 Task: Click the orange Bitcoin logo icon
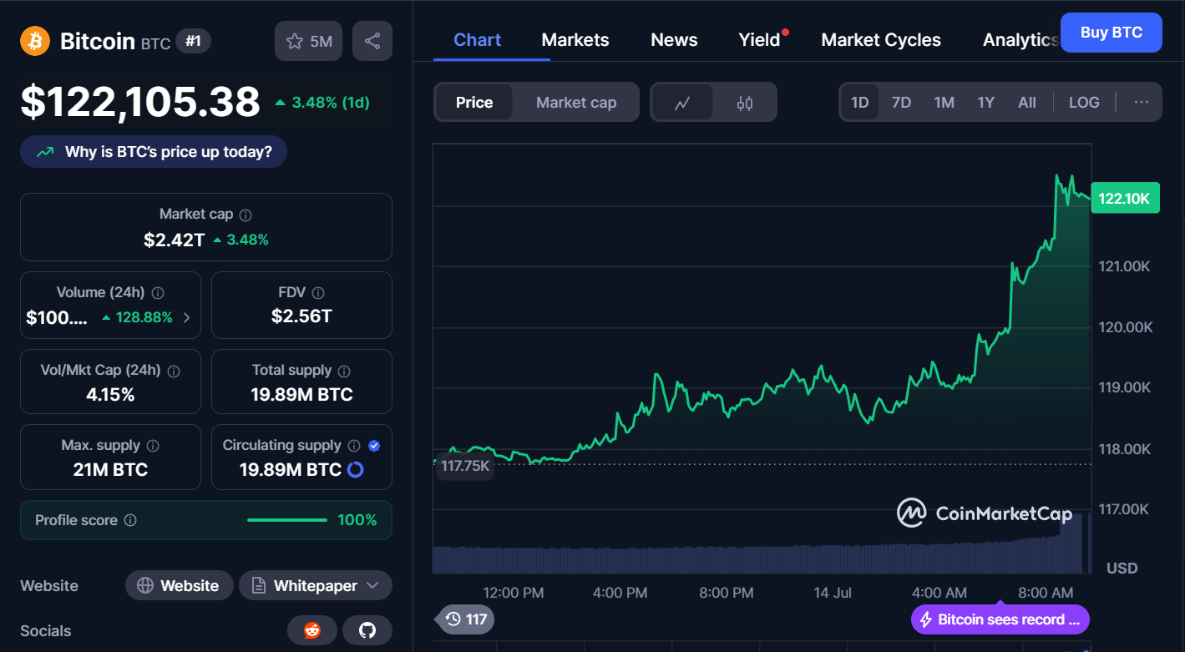(x=35, y=41)
